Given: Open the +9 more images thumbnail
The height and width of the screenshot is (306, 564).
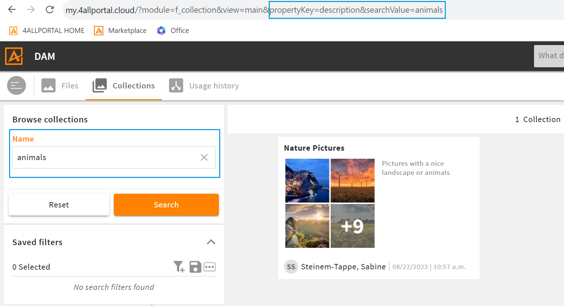Looking at the screenshot, I should 353,226.
